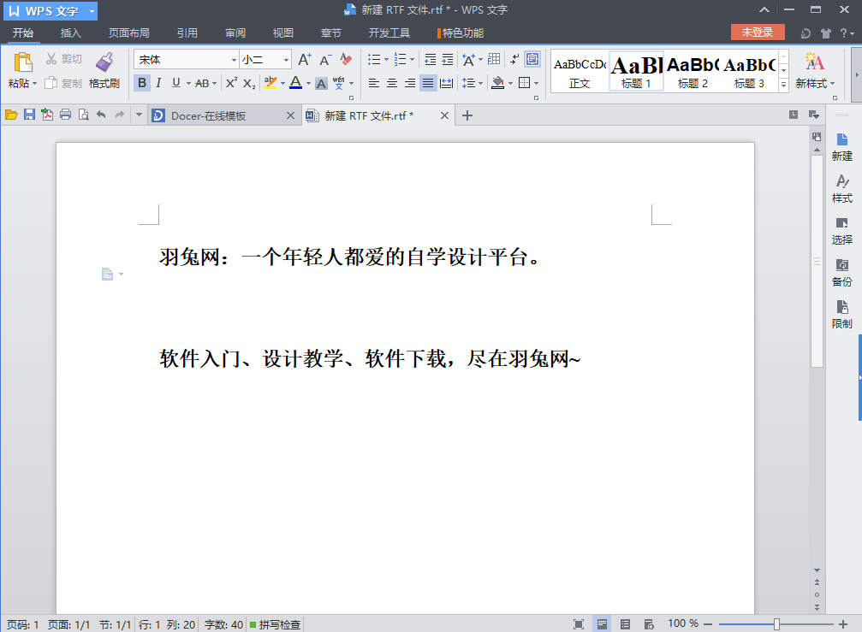Screen dimensions: 862x632
Task: Switch to outline view in status bar
Action: [x=625, y=623]
